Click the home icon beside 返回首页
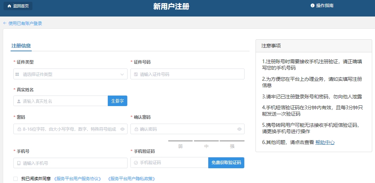Screen dimensions: 375x183 (x=9, y=6)
